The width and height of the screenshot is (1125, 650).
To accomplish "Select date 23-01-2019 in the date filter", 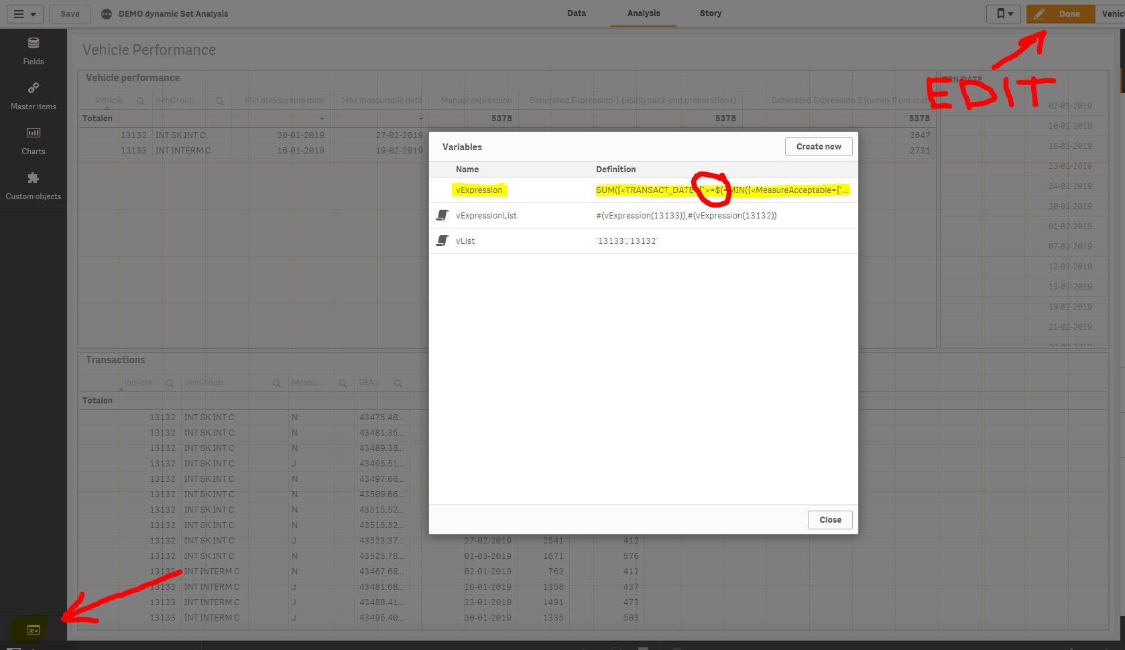I will pyautogui.click(x=1069, y=166).
